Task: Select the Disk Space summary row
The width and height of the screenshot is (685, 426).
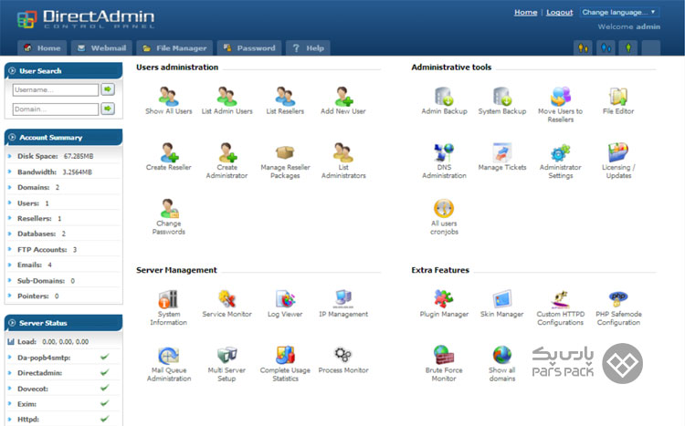Action: click(x=64, y=156)
